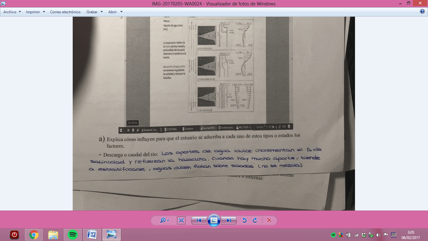
Task: Click the Photo Viewer taskbar button
Action: point(112,235)
